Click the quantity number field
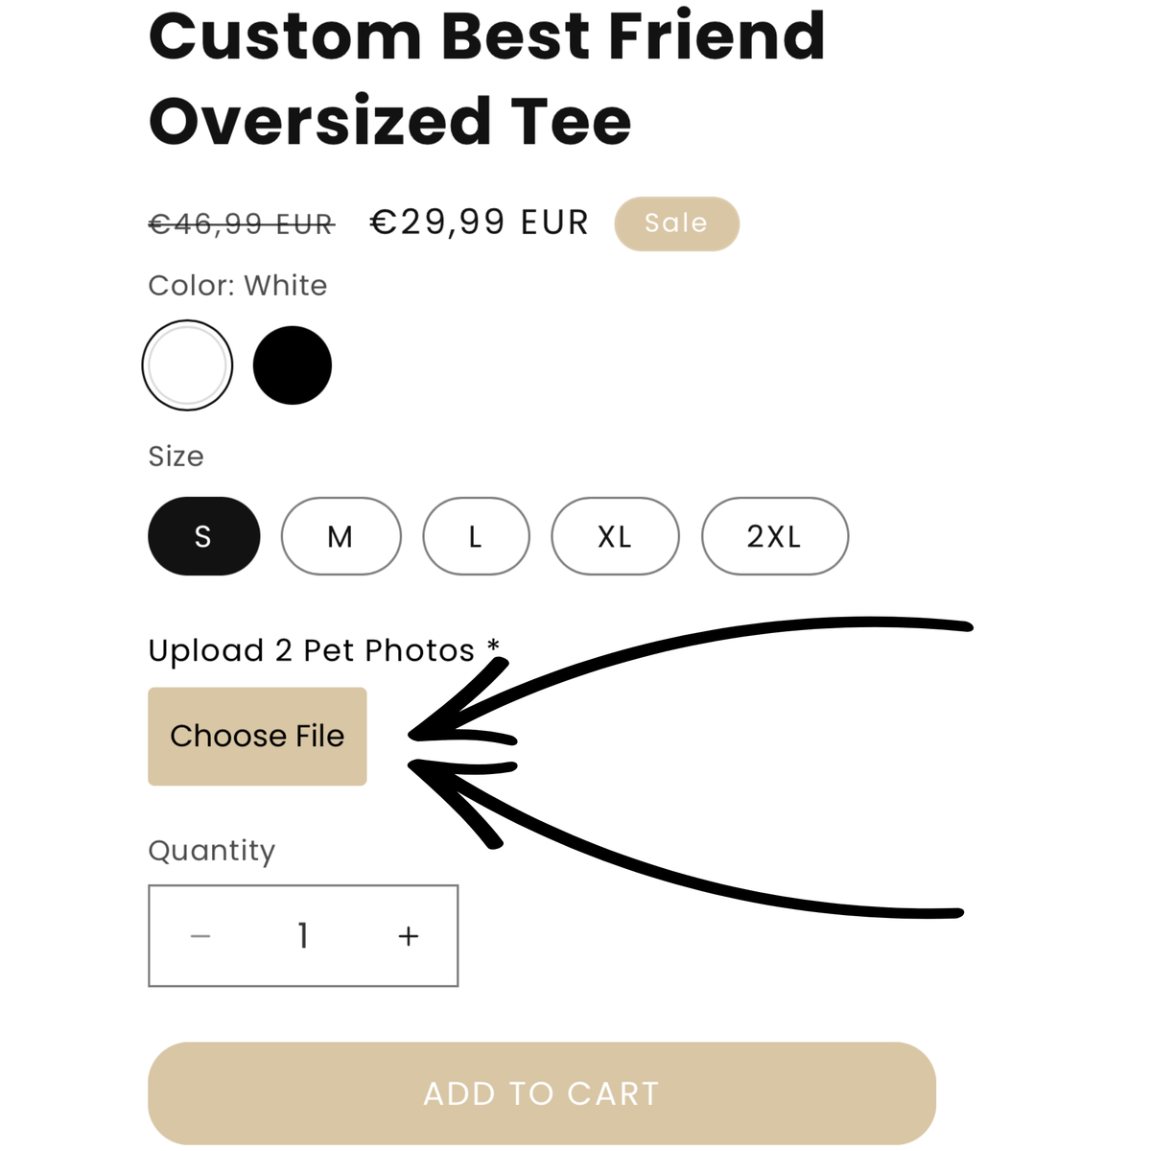1151x1151 pixels. click(303, 936)
